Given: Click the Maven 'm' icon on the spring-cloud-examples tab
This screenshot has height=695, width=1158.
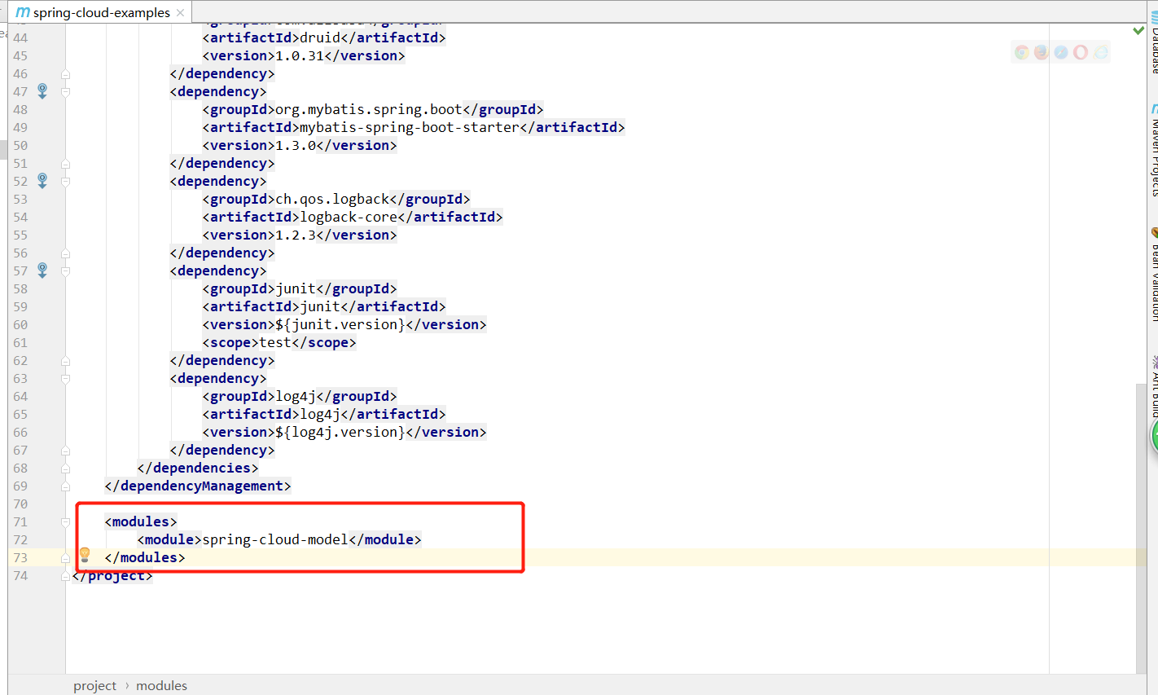Looking at the screenshot, I should coord(23,12).
